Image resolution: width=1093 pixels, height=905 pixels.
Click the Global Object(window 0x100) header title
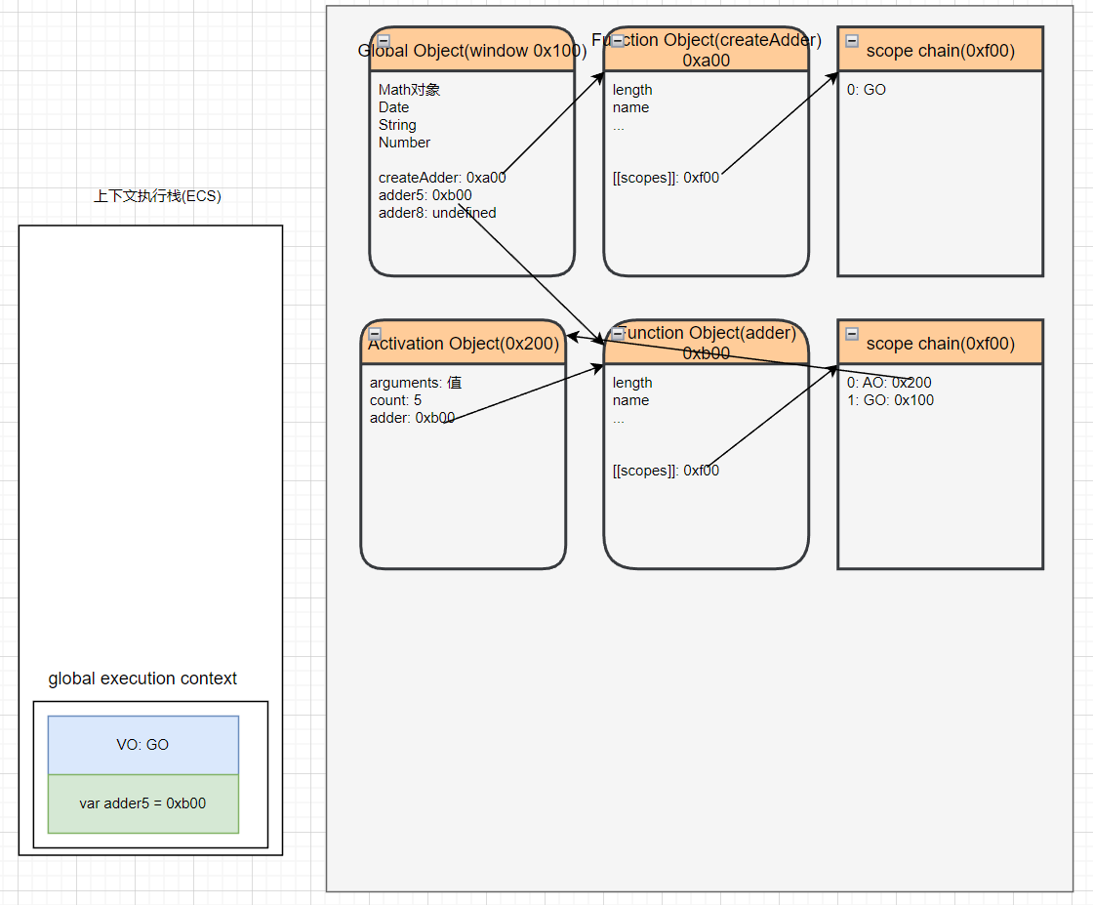(x=472, y=51)
